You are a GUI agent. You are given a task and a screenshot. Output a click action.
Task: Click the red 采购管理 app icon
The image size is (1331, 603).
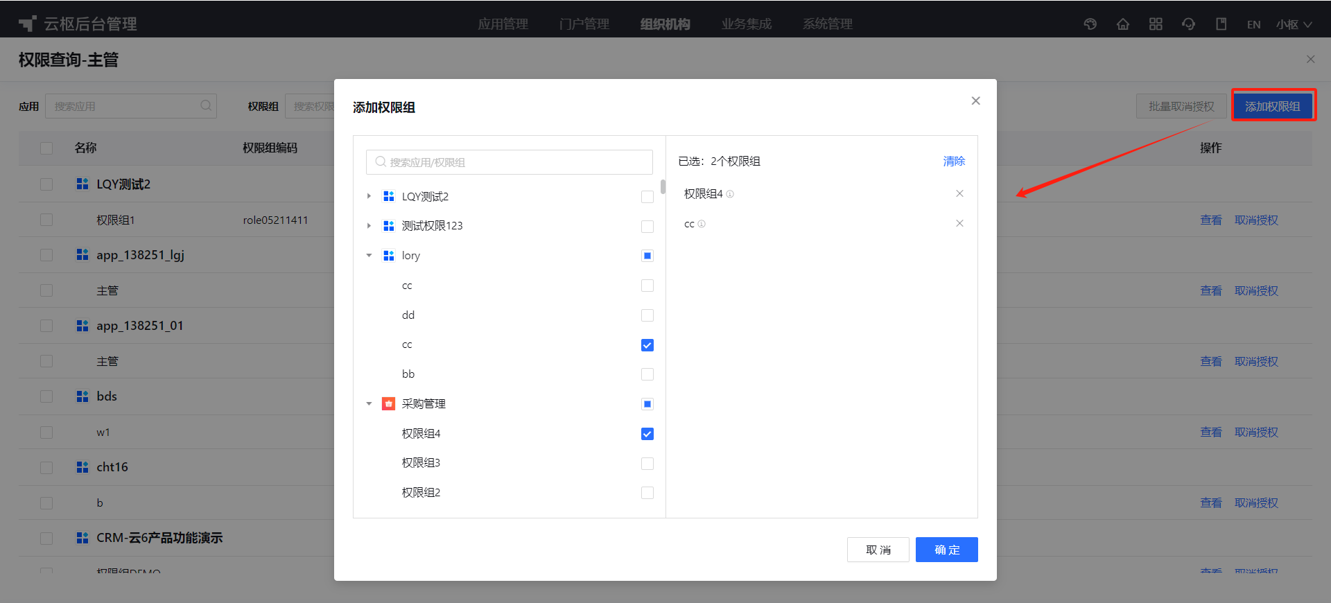tap(389, 403)
